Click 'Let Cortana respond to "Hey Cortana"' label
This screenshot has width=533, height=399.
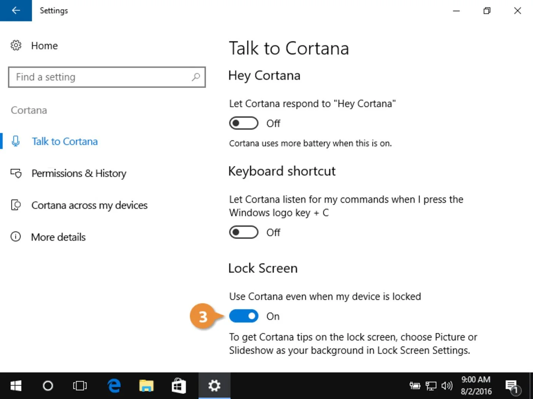(312, 104)
